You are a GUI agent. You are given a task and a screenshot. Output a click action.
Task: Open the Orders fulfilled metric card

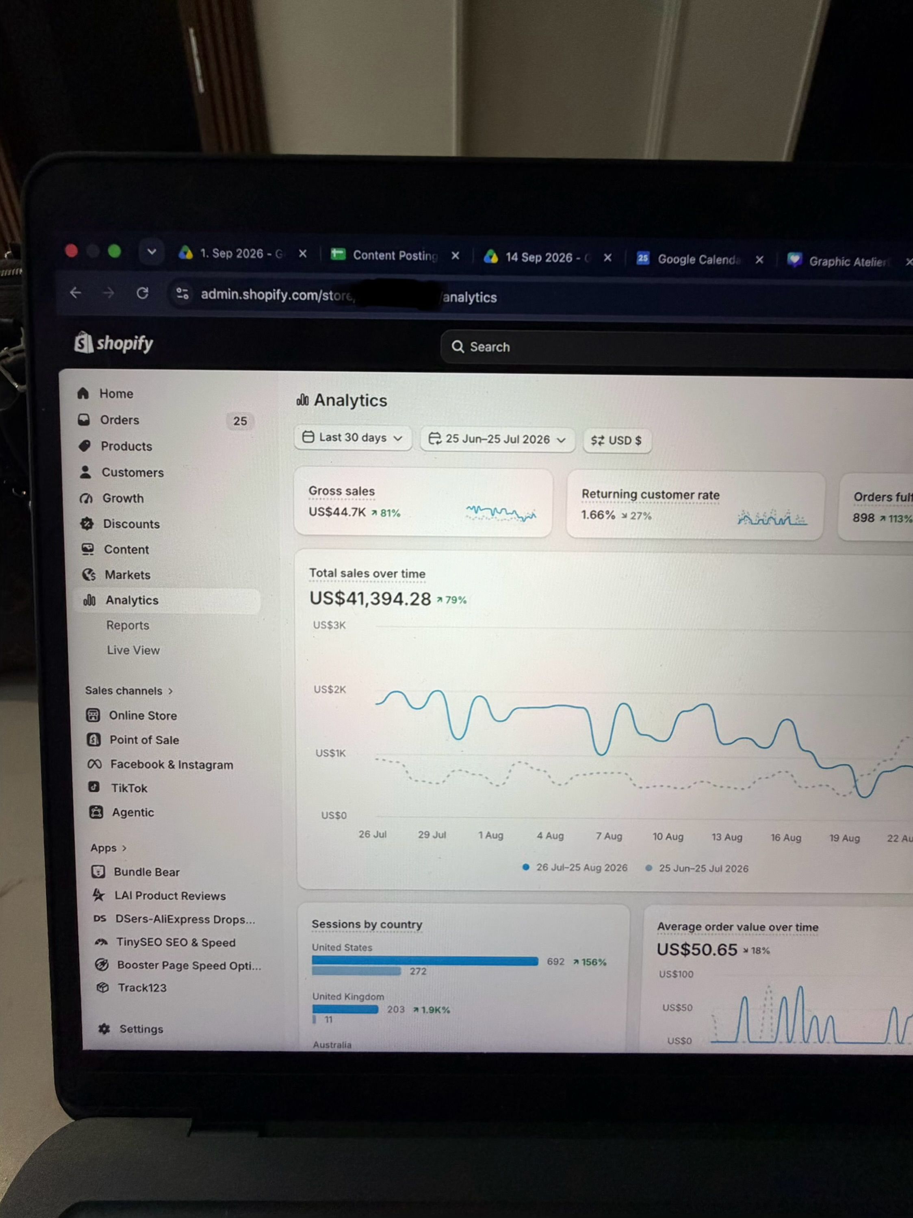point(876,507)
